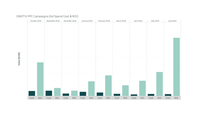Screen dimensions: 201x113
Task: Select the ROI label under October 2018
Action: (x=40, y=98)
